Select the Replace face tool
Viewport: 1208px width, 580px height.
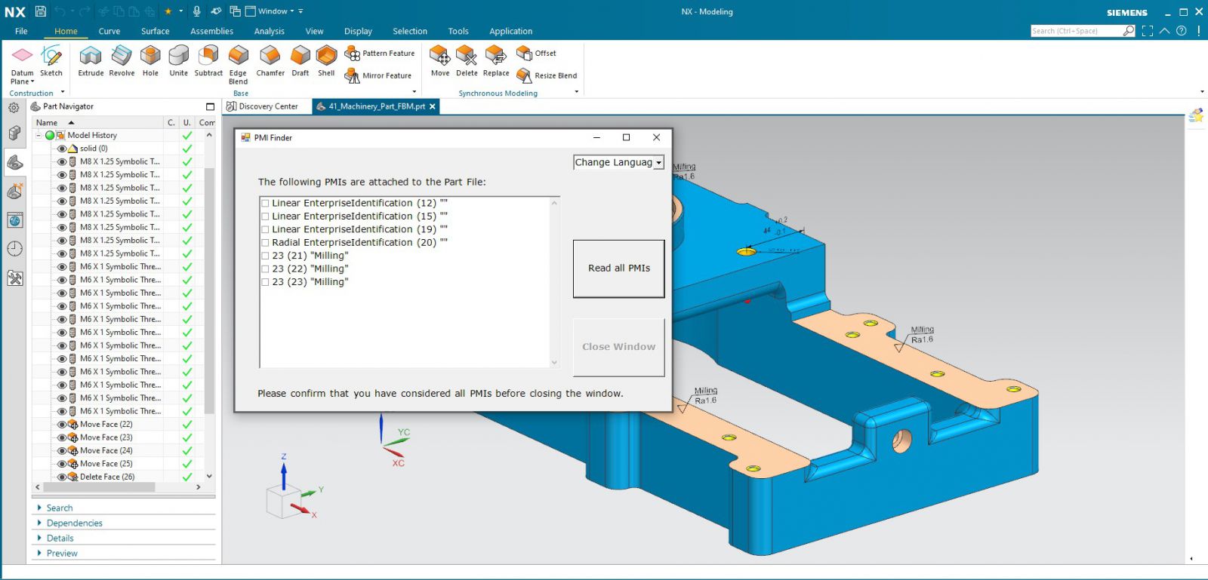coord(496,60)
